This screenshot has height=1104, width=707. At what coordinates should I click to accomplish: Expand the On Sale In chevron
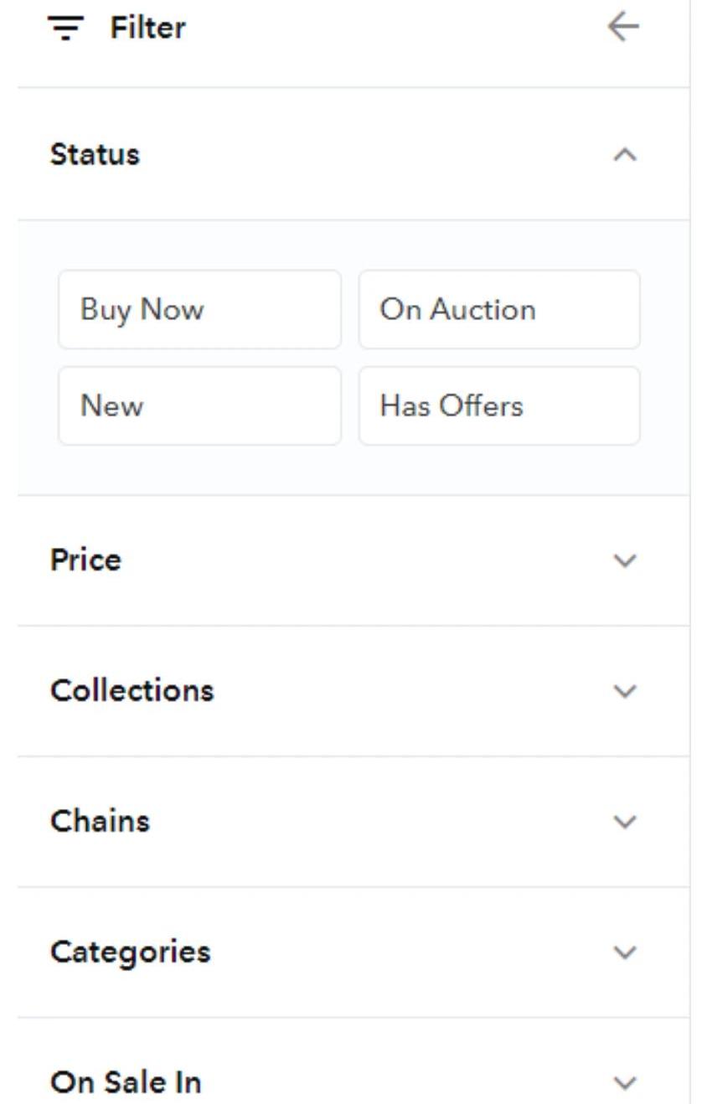[x=625, y=1083]
